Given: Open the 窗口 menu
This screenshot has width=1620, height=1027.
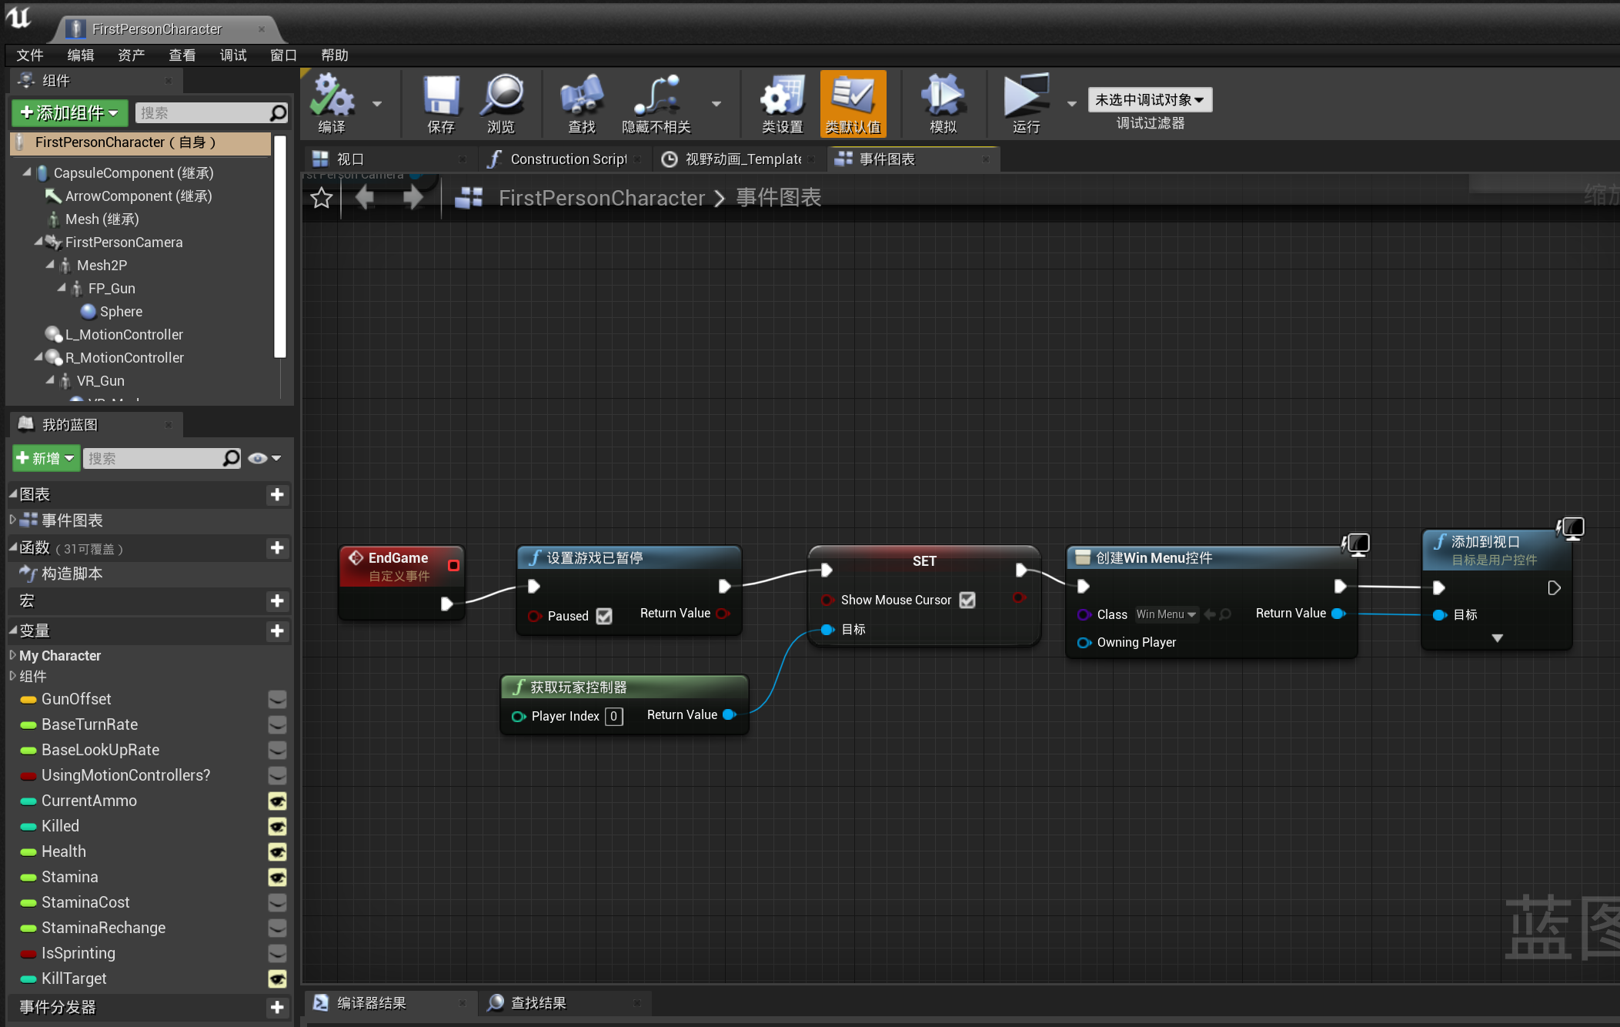Looking at the screenshot, I should pyautogui.click(x=282, y=55).
